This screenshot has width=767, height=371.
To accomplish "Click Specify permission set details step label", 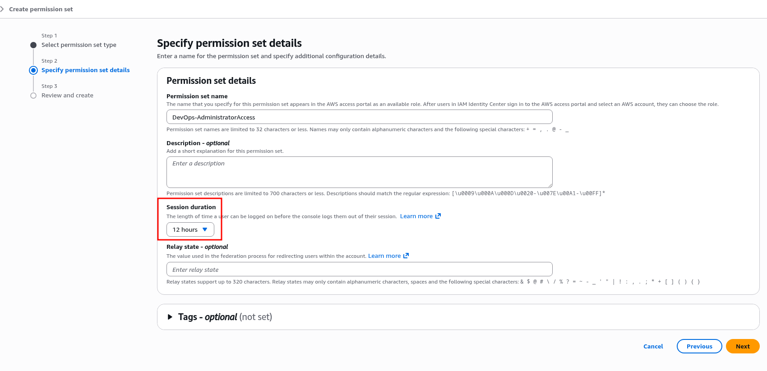I will [85, 70].
